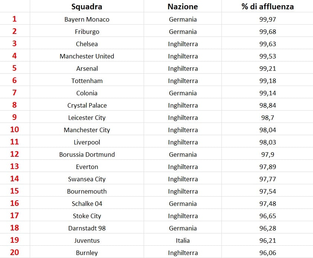Select row number 10
This screenshot has height=258, width=313.
[x=15, y=130]
